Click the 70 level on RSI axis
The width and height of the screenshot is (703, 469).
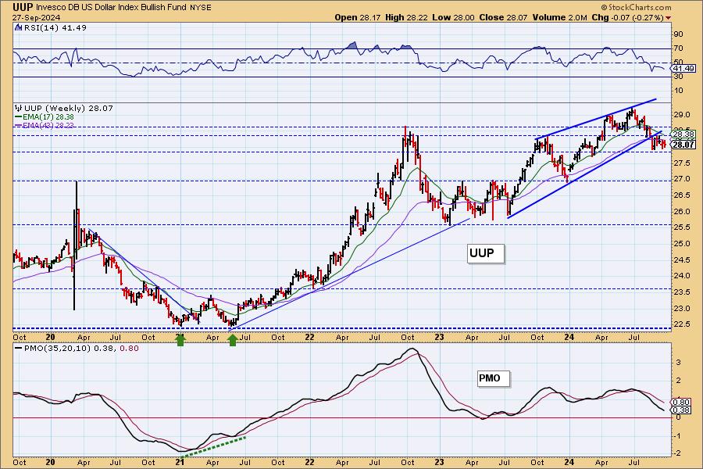click(x=678, y=48)
